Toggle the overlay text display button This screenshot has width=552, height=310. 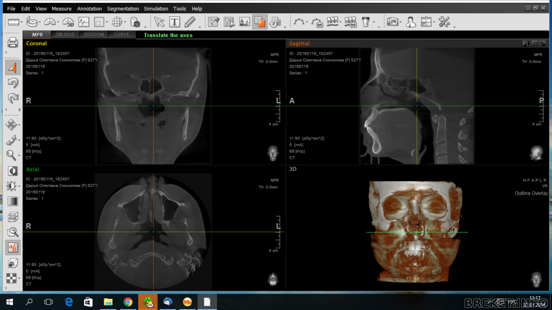pos(12,248)
